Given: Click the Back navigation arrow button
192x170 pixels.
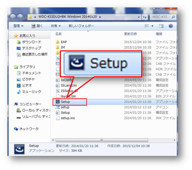Looking at the screenshot, I should pos(13,17).
